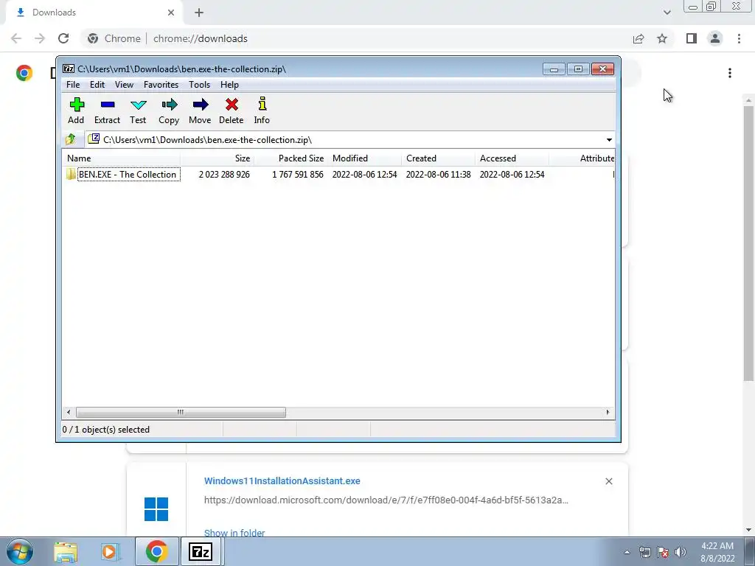Click the Created date 2022-08-06 11:38

click(x=438, y=174)
